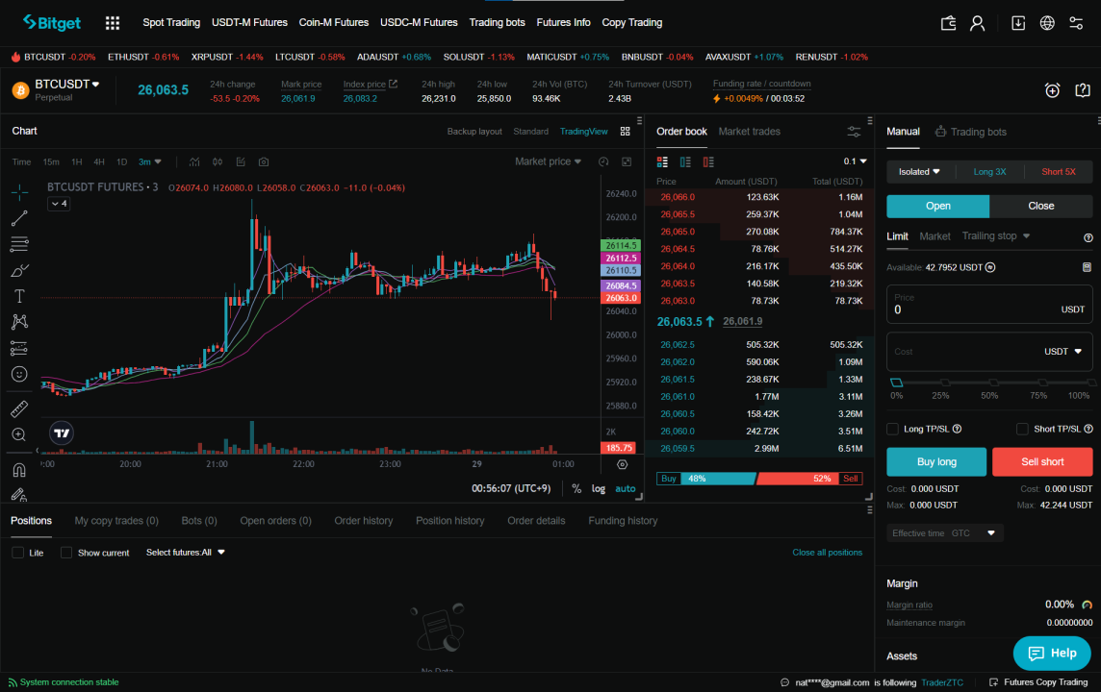Viewport: 1101px width, 692px height.
Task: Click the Long 3X leverage button
Action: point(989,172)
